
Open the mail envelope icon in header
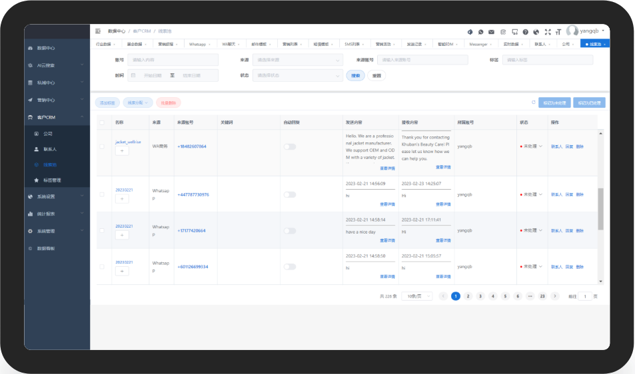[492, 31]
